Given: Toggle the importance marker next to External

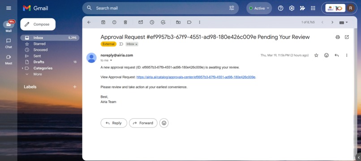Looking at the screenshot, I should click(x=121, y=44).
